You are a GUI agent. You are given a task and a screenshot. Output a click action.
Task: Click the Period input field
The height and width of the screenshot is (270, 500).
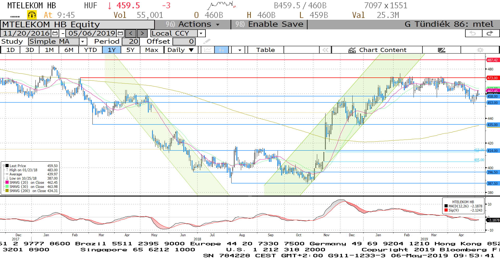click(131, 41)
